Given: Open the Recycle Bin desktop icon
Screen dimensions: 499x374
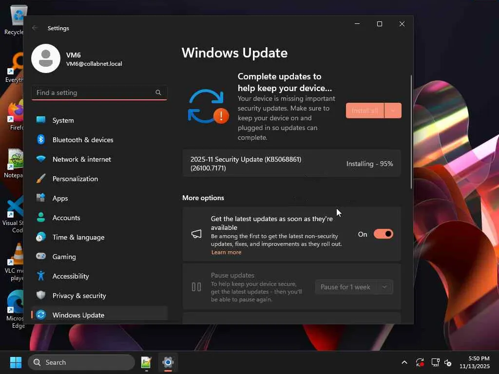Looking at the screenshot, I should [14, 20].
